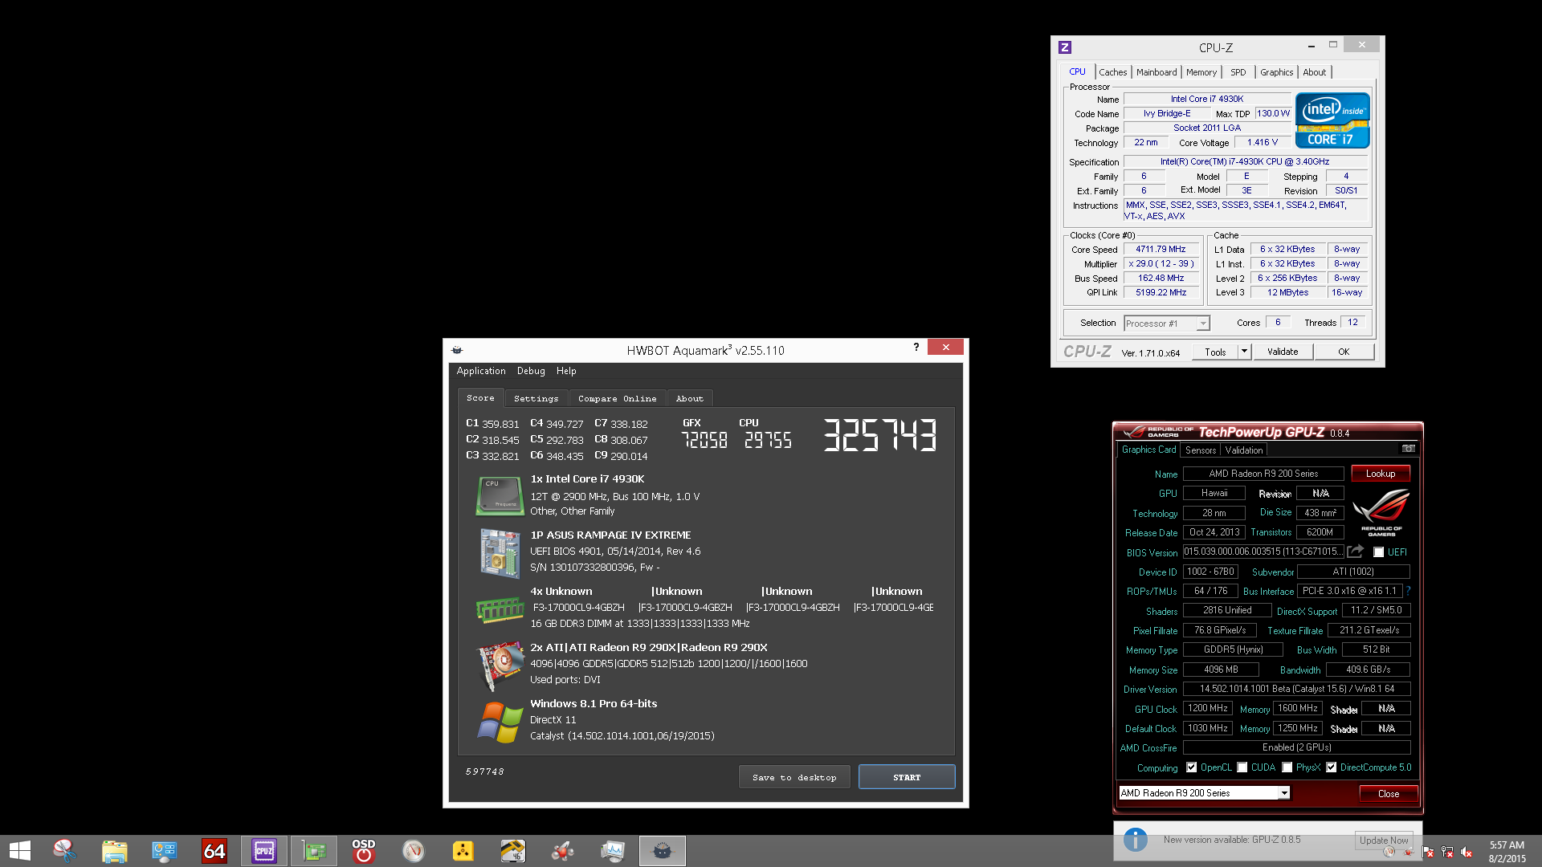This screenshot has width=1542, height=867.
Task: Click the Driver Version field in GPU-Z
Action: pos(1296,689)
